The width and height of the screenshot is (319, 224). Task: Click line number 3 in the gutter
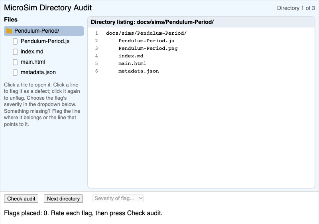point(96,48)
